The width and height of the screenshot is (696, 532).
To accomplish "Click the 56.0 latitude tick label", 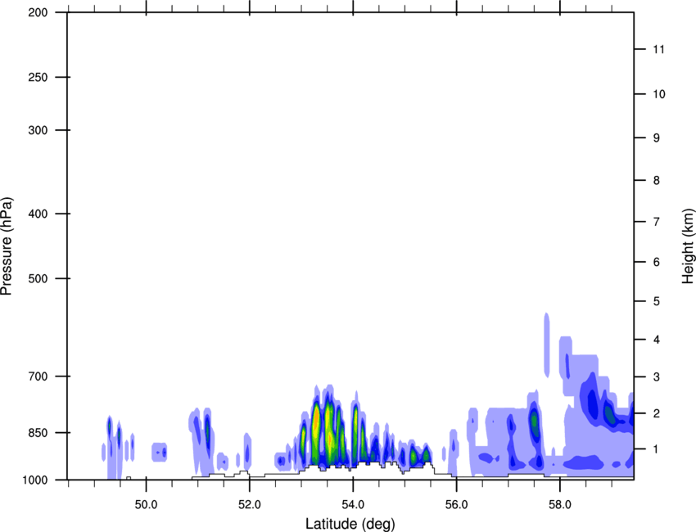I will [456, 504].
